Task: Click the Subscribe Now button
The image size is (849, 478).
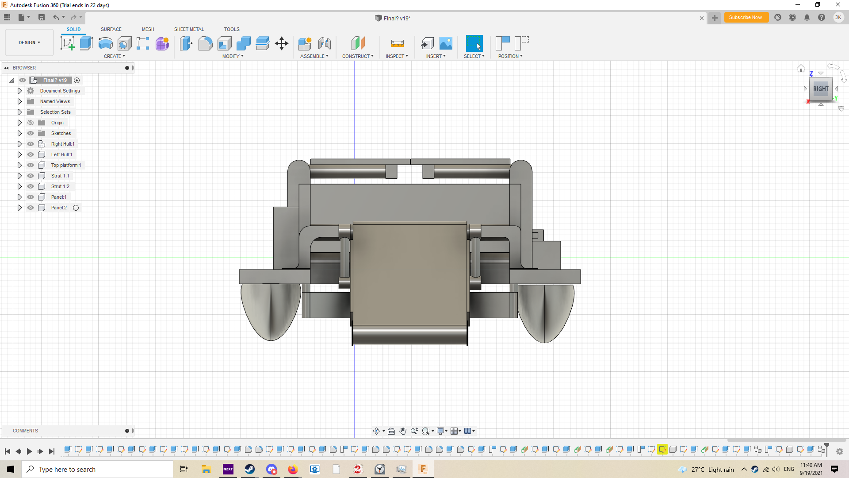Action: pyautogui.click(x=746, y=18)
